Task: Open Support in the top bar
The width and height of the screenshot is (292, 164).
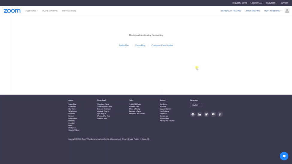Action: [x=285, y=3]
